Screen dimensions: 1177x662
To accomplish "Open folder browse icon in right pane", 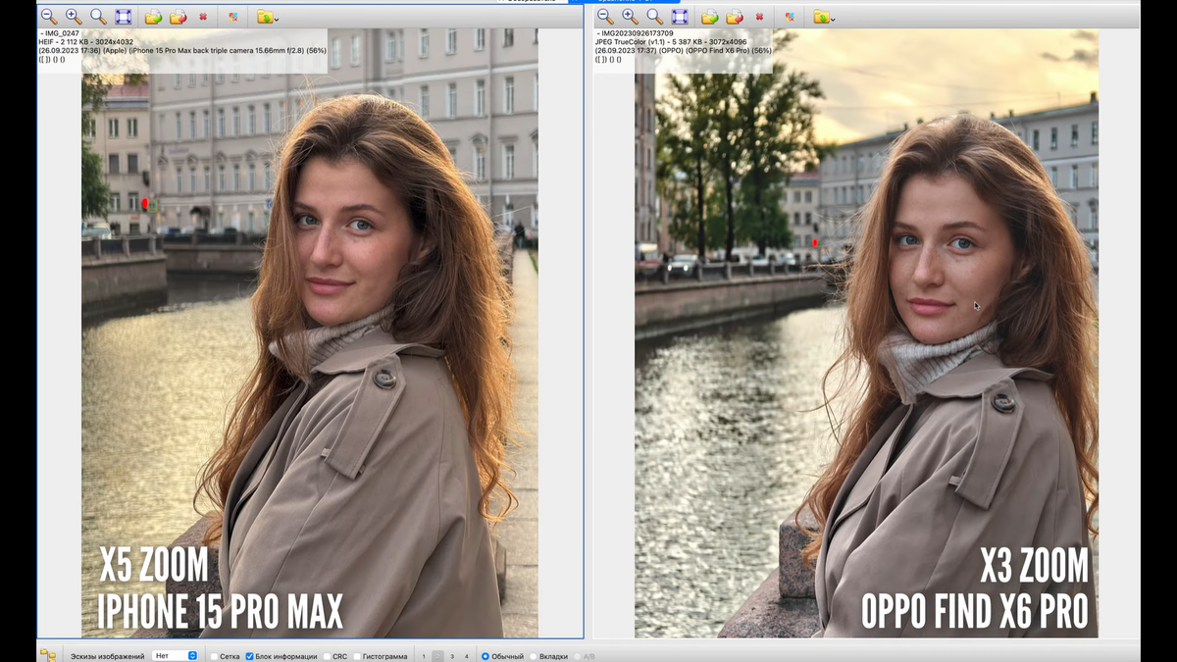I will (820, 17).
